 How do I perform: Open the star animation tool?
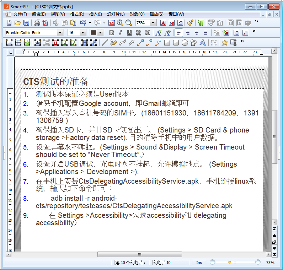(x=225, y=43)
